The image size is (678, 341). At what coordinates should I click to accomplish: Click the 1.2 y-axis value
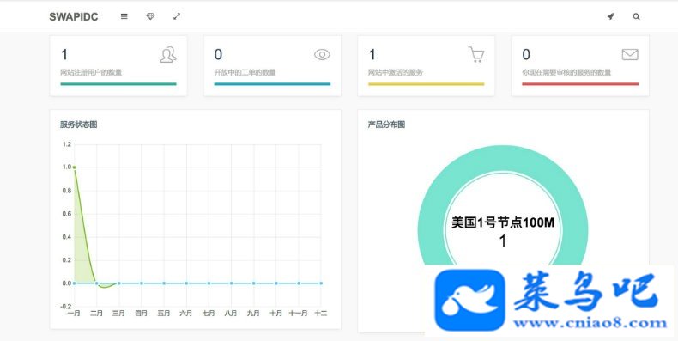pos(67,144)
